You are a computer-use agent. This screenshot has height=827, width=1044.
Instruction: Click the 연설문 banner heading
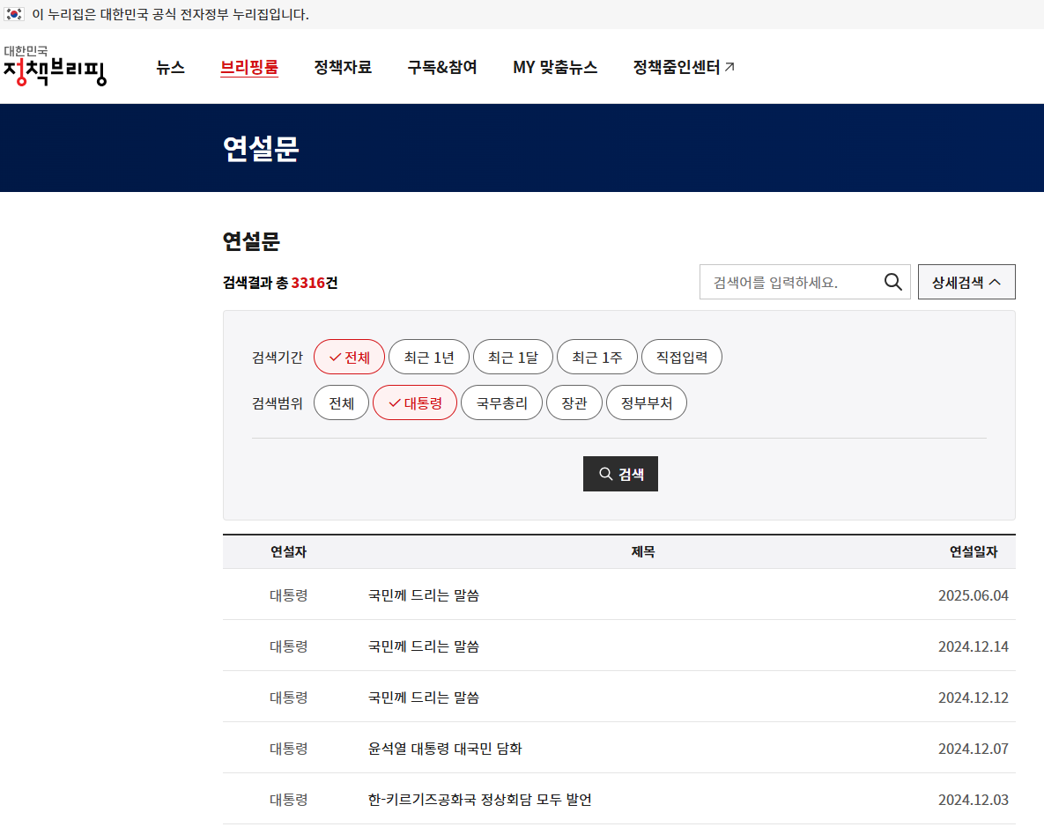[261, 149]
